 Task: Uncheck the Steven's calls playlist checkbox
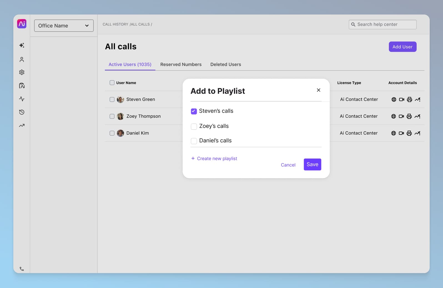pyautogui.click(x=194, y=111)
